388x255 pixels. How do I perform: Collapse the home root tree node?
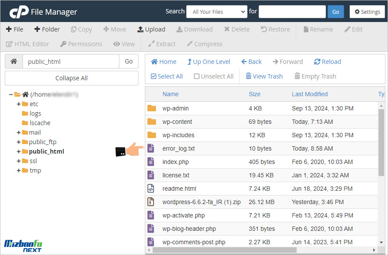tap(11, 94)
